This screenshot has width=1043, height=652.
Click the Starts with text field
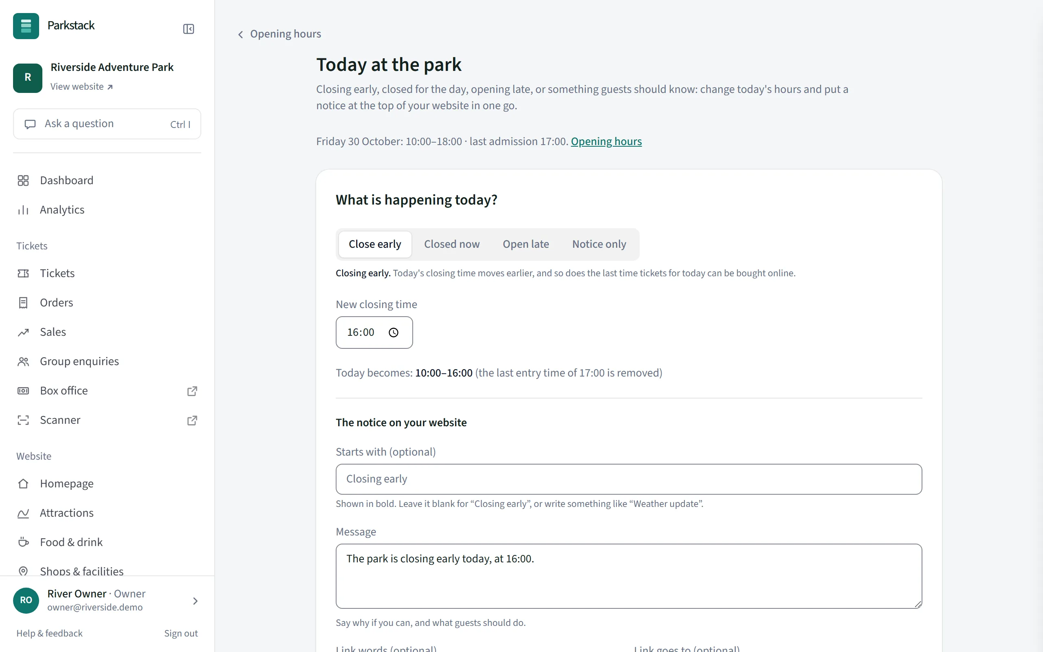click(x=628, y=479)
